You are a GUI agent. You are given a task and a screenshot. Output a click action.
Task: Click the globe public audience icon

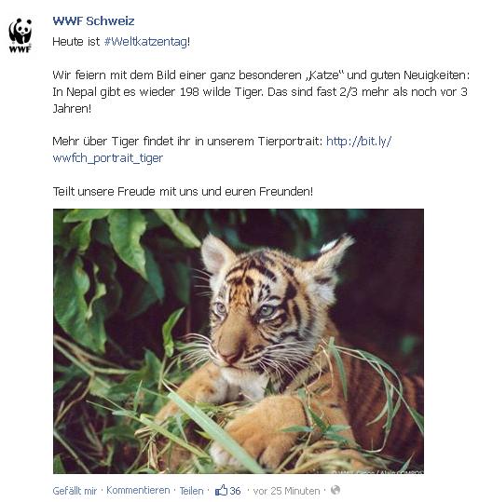click(335, 490)
